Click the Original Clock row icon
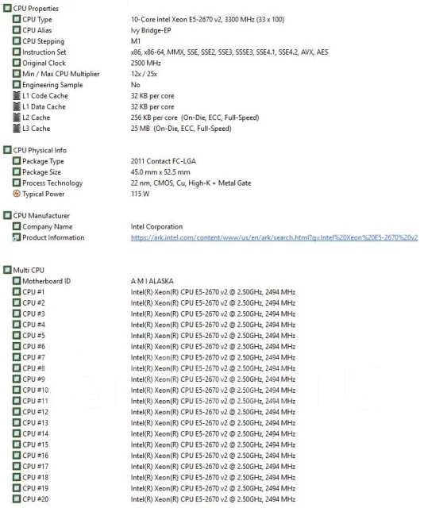 pyautogui.click(x=17, y=63)
